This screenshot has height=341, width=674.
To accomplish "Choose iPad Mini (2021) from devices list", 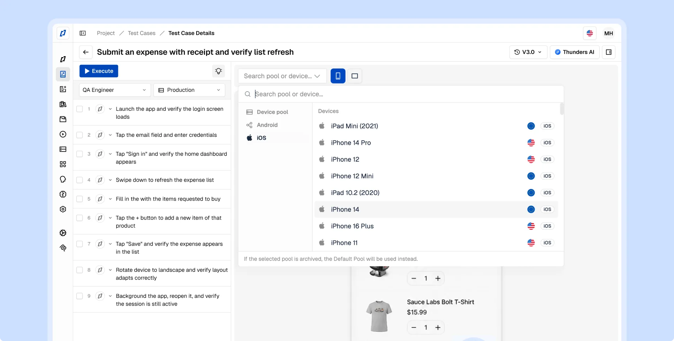I will [x=436, y=126].
